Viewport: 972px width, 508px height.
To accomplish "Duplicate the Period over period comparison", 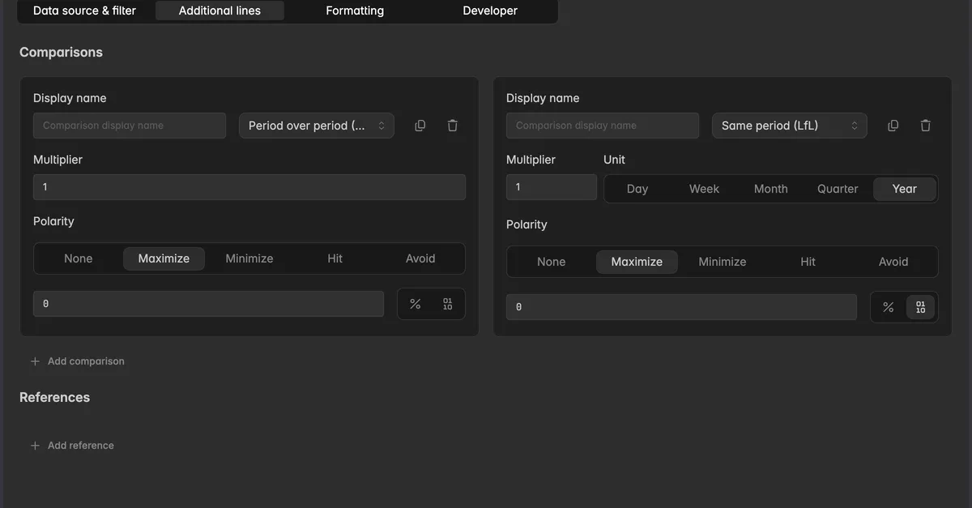I will click(x=420, y=126).
